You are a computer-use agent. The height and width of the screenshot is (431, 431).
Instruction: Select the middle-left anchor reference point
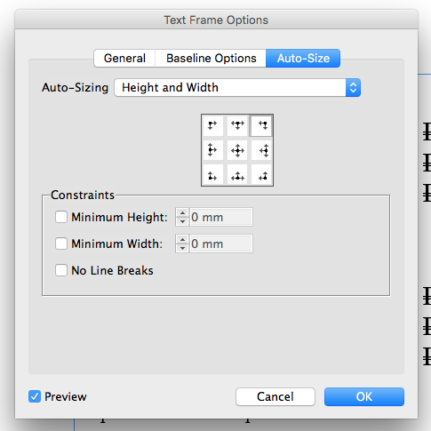[212, 150]
